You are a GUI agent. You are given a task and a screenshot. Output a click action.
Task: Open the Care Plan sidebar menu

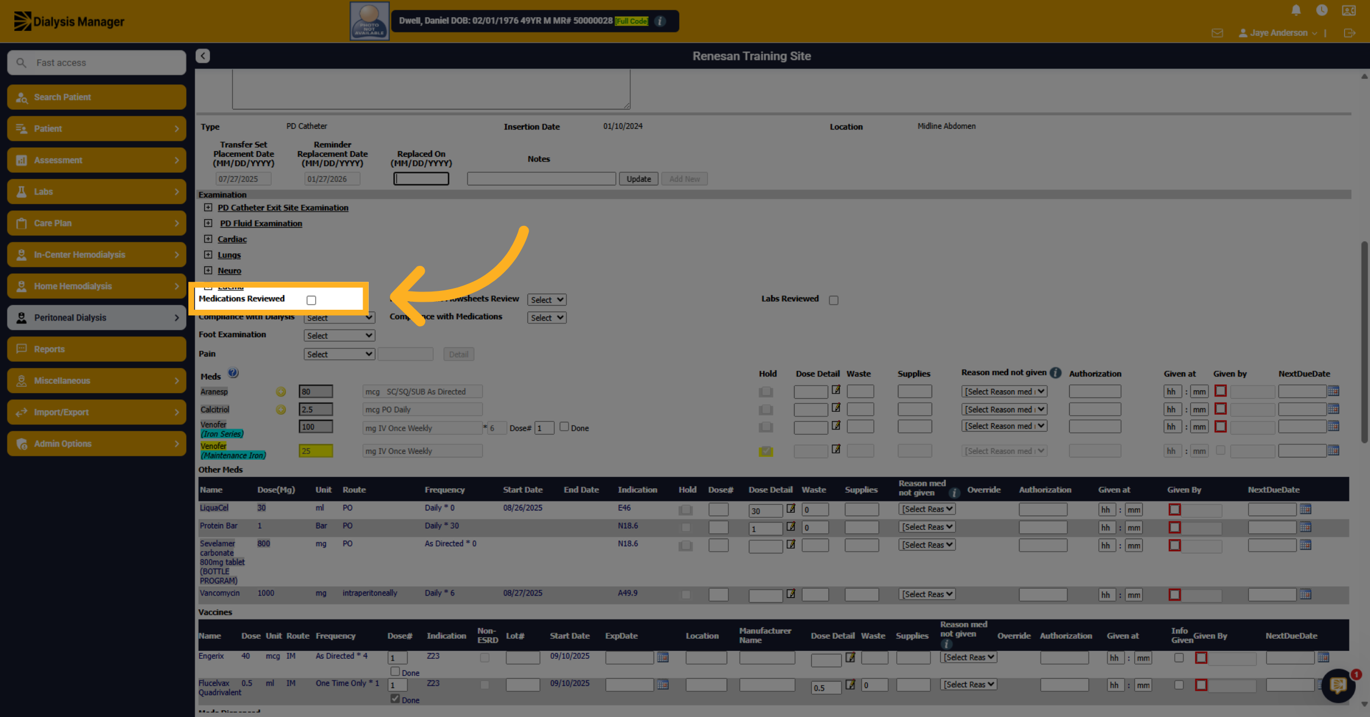(x=96, y=223)
